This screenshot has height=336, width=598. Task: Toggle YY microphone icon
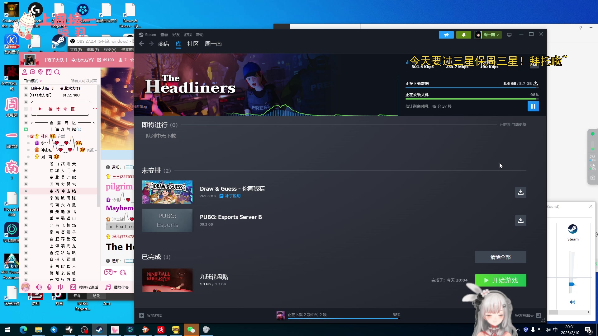tap(49, 287)
